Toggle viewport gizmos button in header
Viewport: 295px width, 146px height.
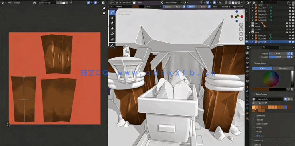207,3
